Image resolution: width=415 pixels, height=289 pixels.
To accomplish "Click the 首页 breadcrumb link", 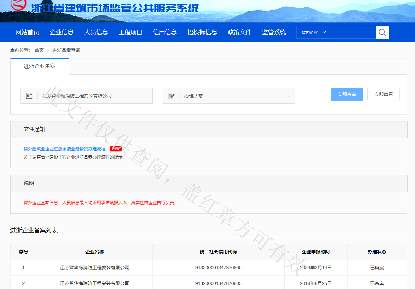I will (39, 50).
